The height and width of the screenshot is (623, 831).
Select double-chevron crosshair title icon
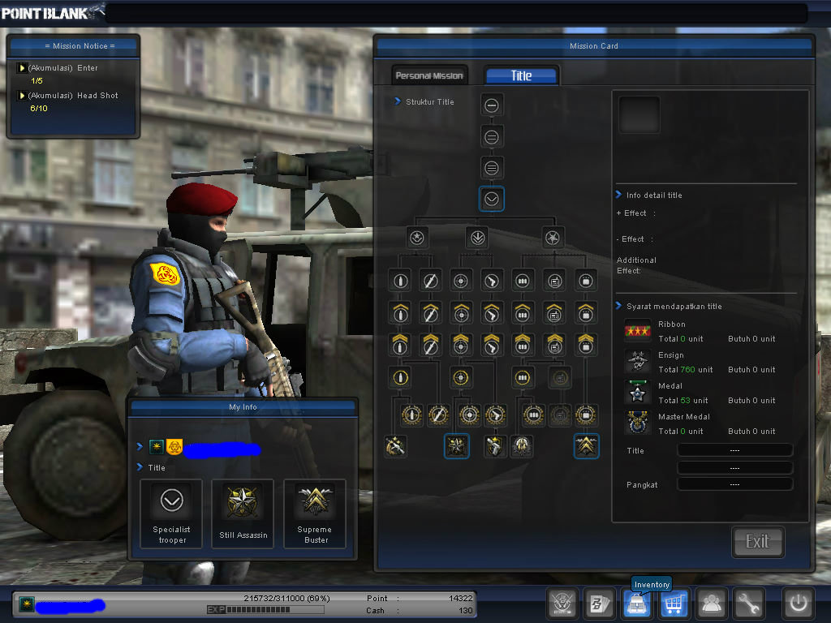(x=461, y=345)
